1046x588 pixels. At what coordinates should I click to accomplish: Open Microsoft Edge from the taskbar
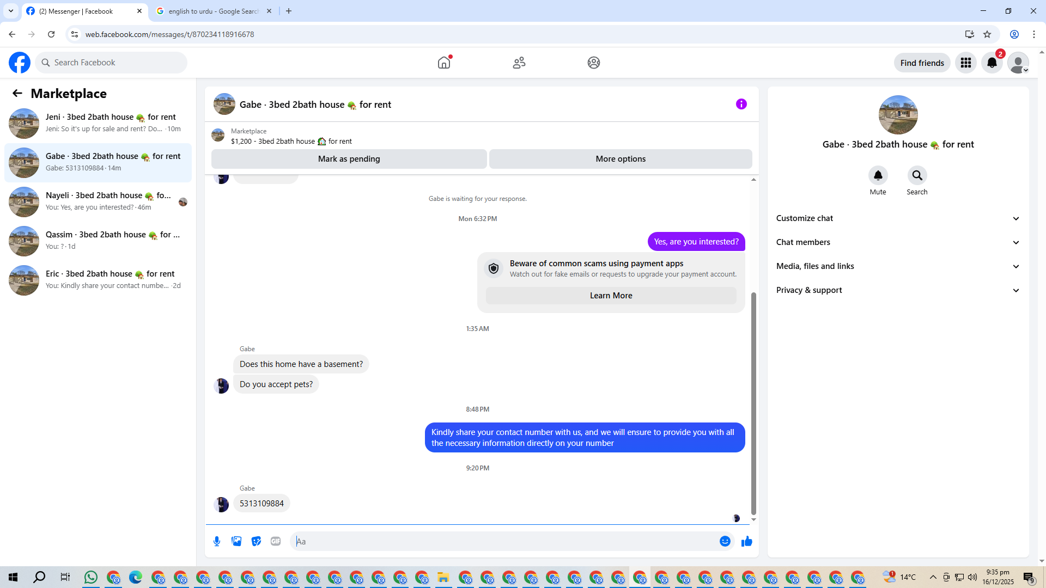coord(135,577)
